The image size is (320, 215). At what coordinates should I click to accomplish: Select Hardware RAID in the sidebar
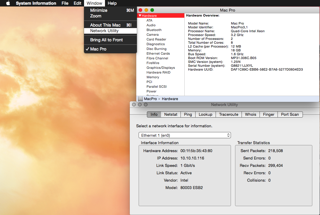point(158,72)
